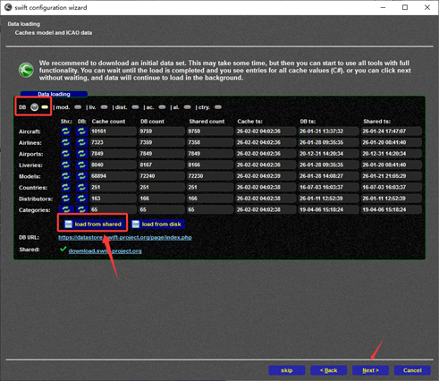The width and height of the screenshot is (439, 381).
Task: Reload Aircraft data from DB
Action: [81, 131]
